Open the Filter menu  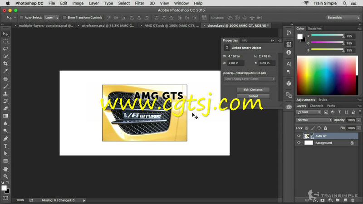pos(139,3)
